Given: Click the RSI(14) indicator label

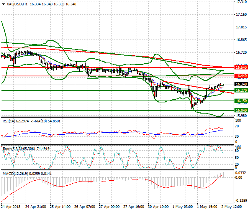Looking at the screenshot, I should [11, 121].
